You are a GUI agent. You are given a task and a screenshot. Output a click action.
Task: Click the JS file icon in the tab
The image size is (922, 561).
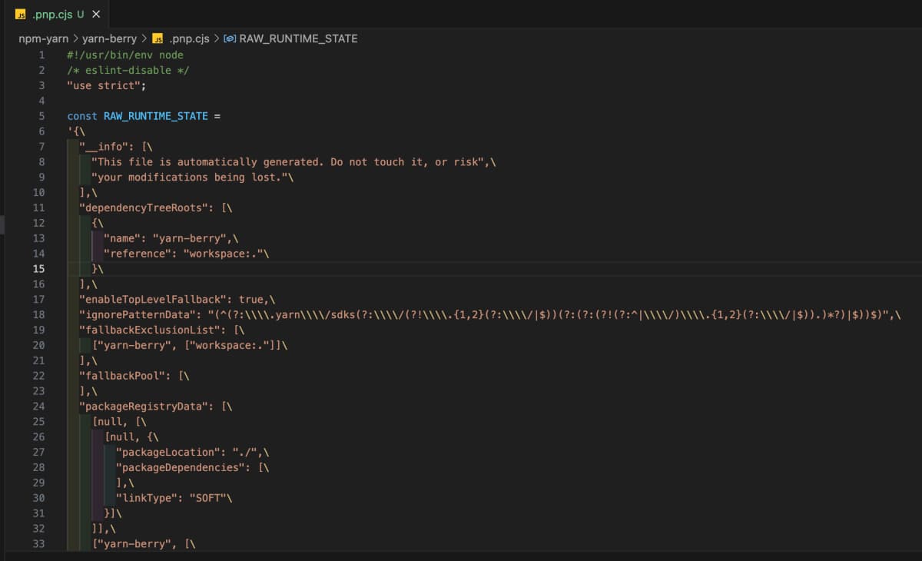(x=21, y=15)
